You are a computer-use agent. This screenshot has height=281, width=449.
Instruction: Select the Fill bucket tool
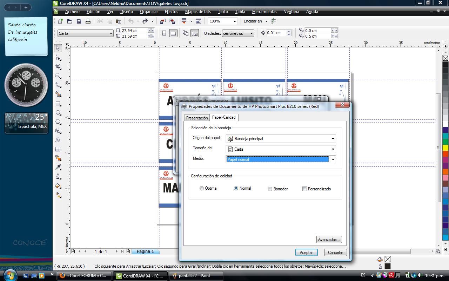58,185
